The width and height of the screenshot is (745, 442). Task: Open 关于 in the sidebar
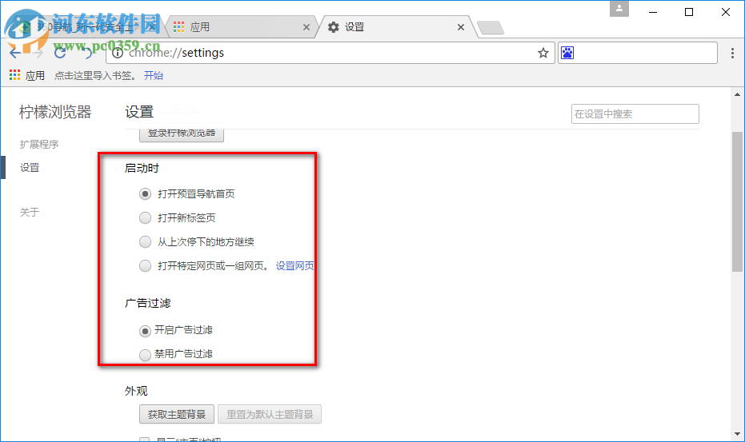click(30, 213)
